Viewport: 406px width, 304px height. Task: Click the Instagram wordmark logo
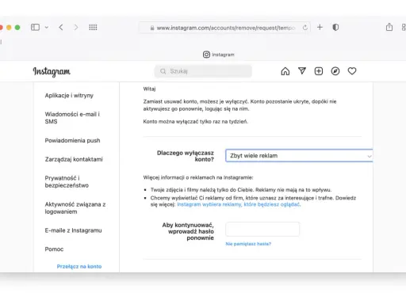click(x=52, y=71)
